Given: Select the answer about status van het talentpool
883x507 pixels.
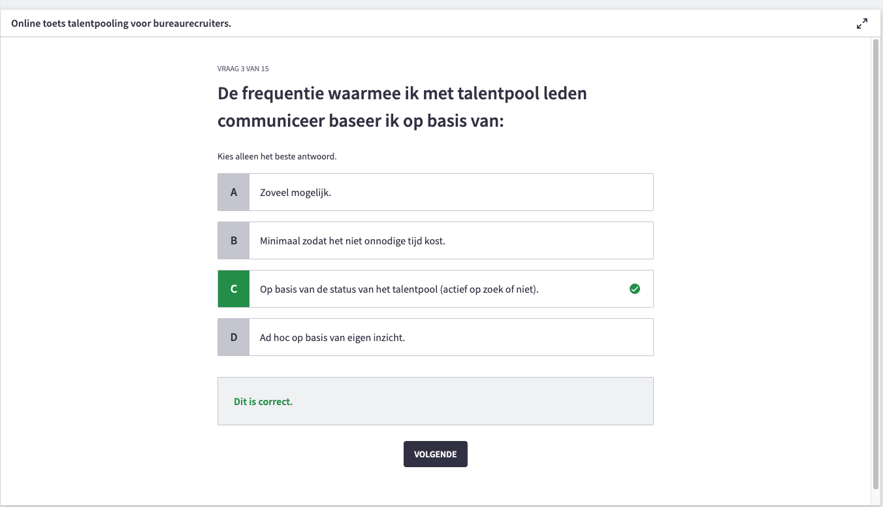Looking at the screenshot, I should click(x=399, y=289).
